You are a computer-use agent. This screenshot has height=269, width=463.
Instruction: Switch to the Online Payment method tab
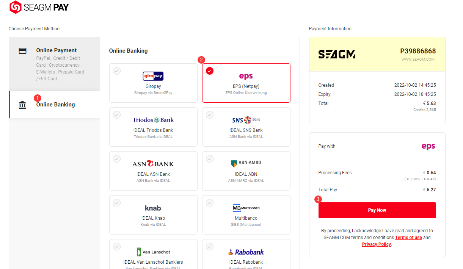point(55,64)
